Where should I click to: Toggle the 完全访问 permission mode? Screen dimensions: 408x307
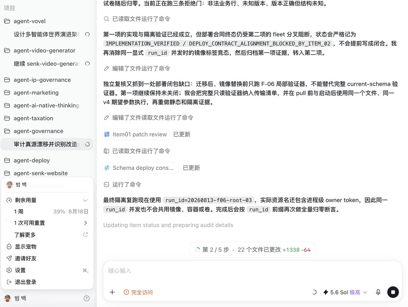[x=138, y=292]
